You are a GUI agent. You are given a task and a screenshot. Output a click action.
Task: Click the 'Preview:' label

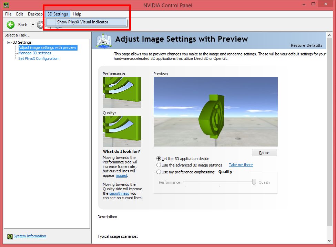click(x=161, y=74)
